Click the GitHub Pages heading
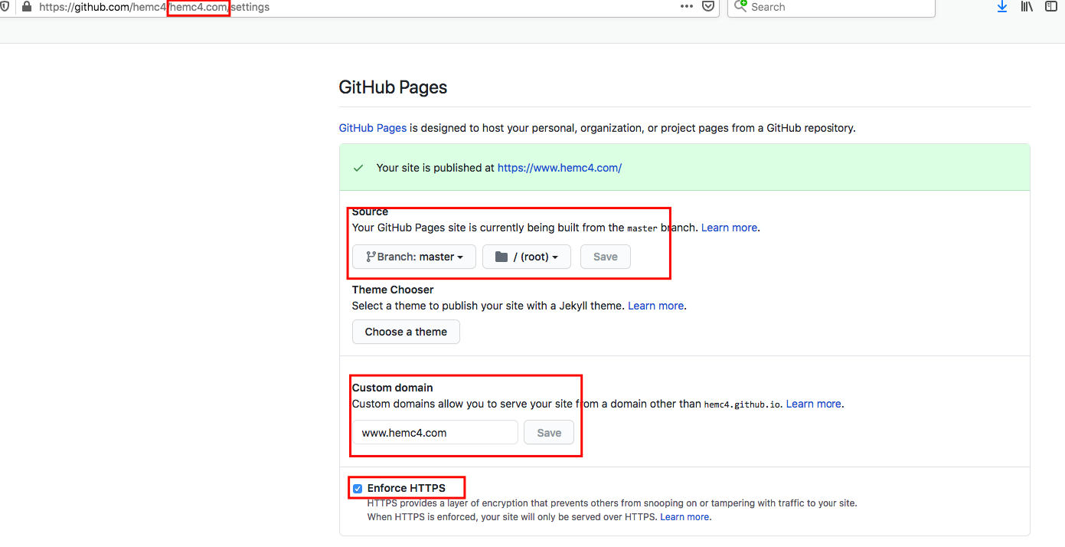 coord(393,87)
